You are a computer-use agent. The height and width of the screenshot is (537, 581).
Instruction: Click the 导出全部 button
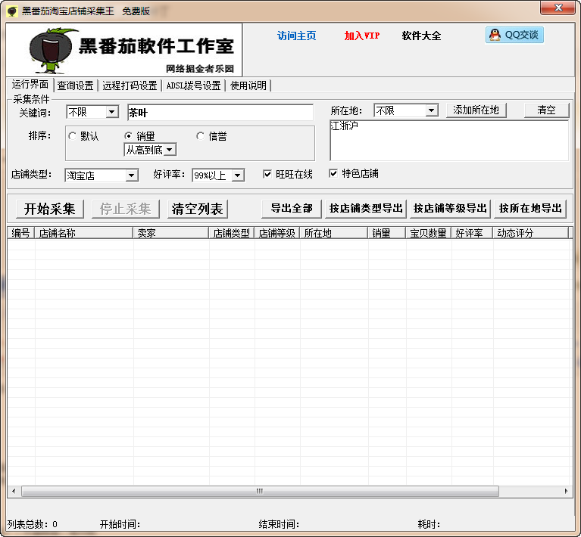[292, 209]
